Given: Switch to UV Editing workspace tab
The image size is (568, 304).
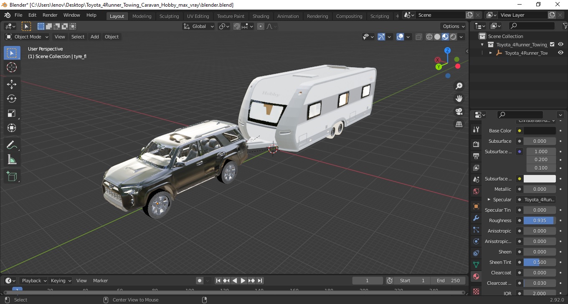Looking at the screenshot, I should (198, 16).
